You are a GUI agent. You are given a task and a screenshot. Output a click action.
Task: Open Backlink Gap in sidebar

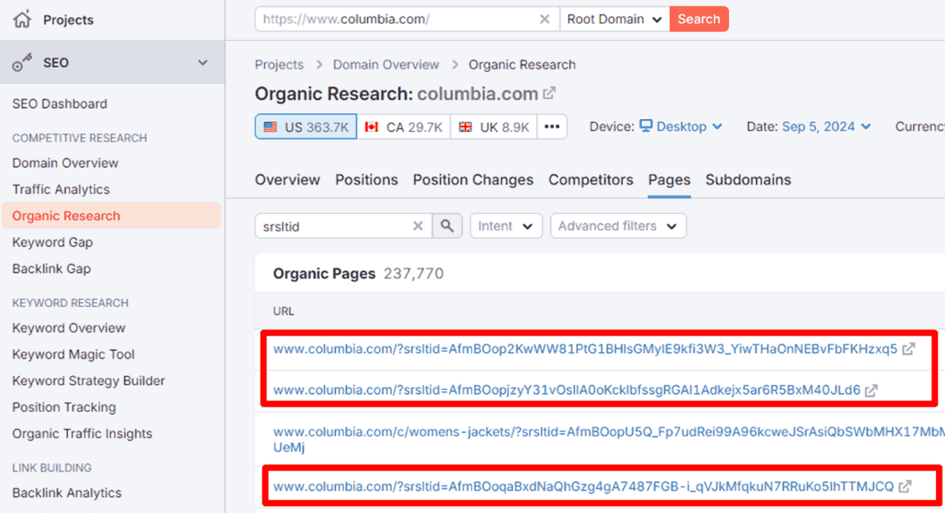pyautogui.click(x=51, y=268)
